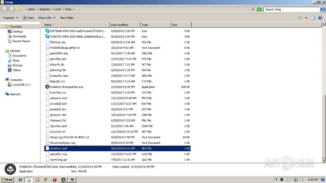326x183 pixels.
Task: Open the Organize dropdown menu
Action: (x=10, y=18)
